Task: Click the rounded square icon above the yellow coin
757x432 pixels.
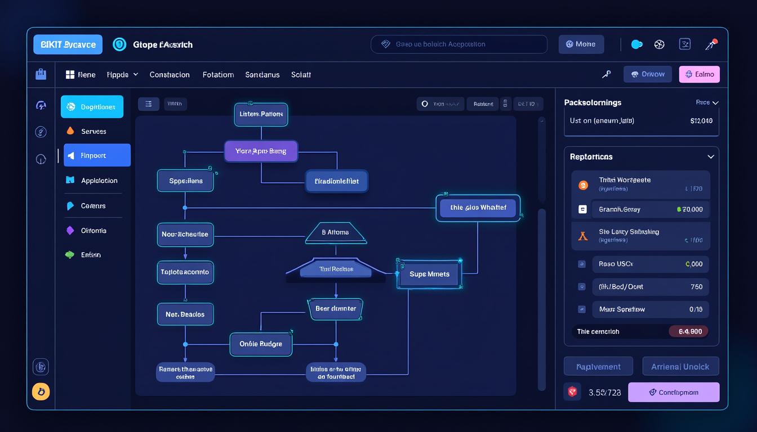Action: [41, 367]
